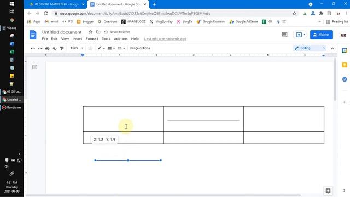
Task: Go to the Google Docs home icon
Action: pos(33,35)
